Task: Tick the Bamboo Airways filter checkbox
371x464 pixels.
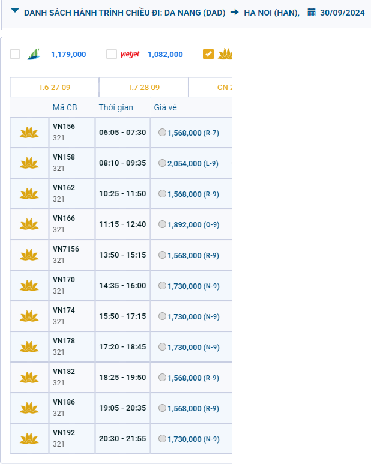Action: click(x=15, y=54)
